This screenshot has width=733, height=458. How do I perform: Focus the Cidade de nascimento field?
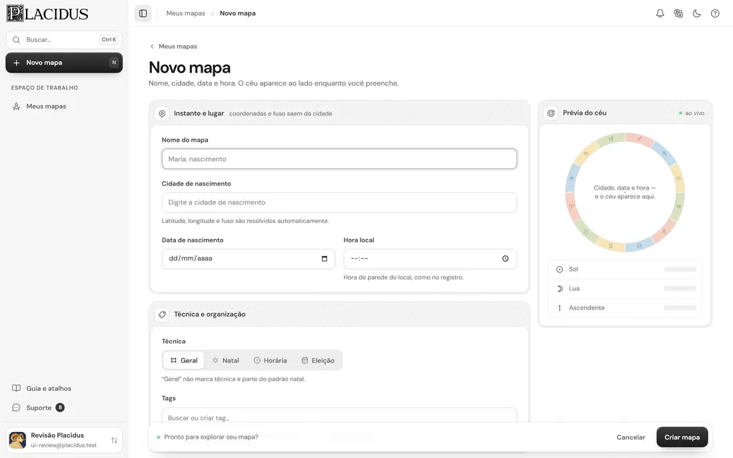point(339,202)
